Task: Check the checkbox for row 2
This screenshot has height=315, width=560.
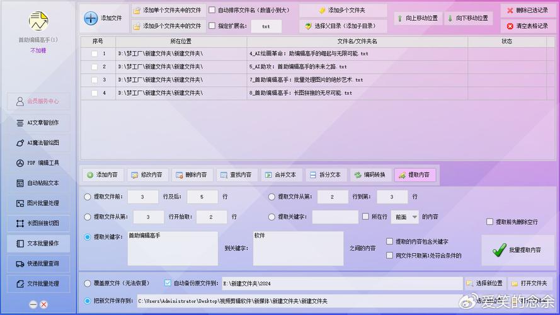Action: pyautogui.click(x=94, y=67)
